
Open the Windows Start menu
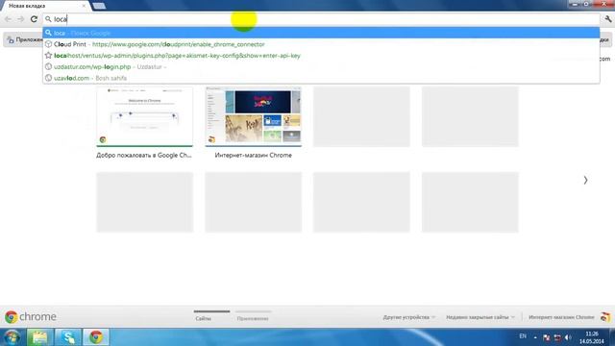(x=12, y=337)
